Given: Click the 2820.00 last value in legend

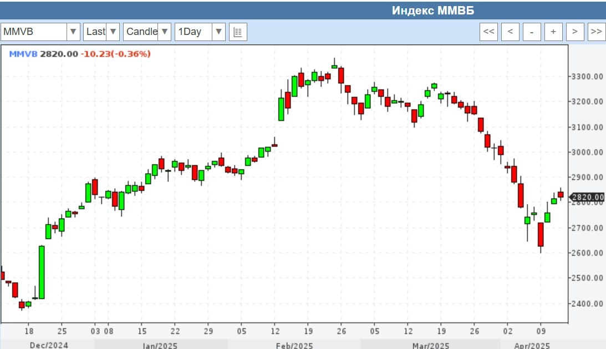Looking at the screenshot, I should tap(59, 54).
